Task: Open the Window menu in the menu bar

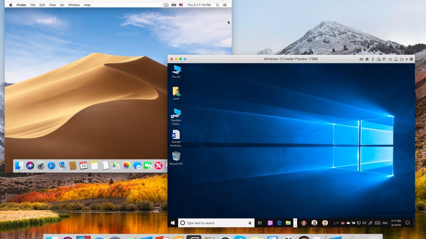Action: (x=74, y=5)
